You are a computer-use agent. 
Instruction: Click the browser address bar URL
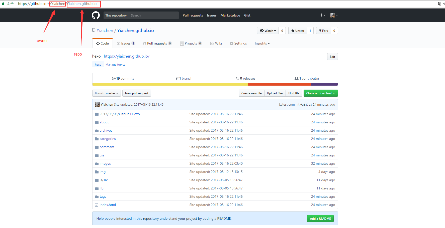57,4
